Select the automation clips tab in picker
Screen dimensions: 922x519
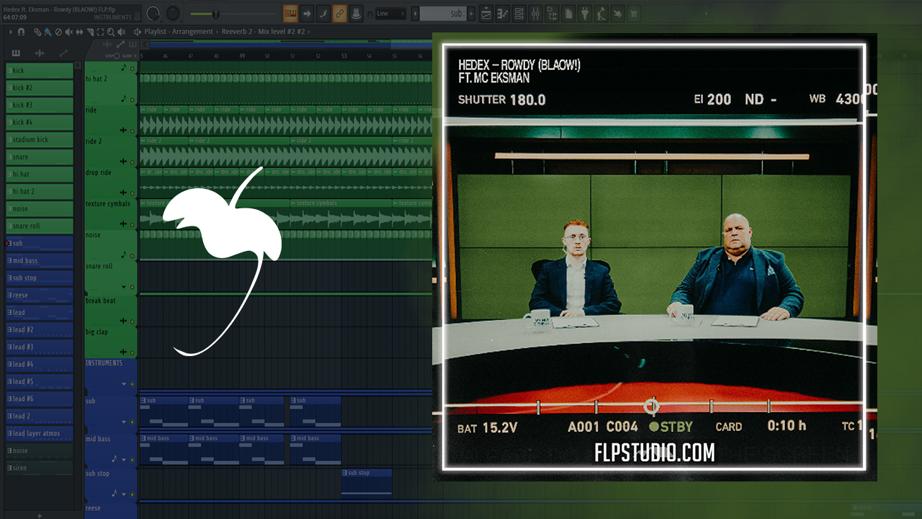click(63, 53)
